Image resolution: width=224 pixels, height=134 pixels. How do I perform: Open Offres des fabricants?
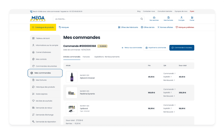tap(128, 27)
